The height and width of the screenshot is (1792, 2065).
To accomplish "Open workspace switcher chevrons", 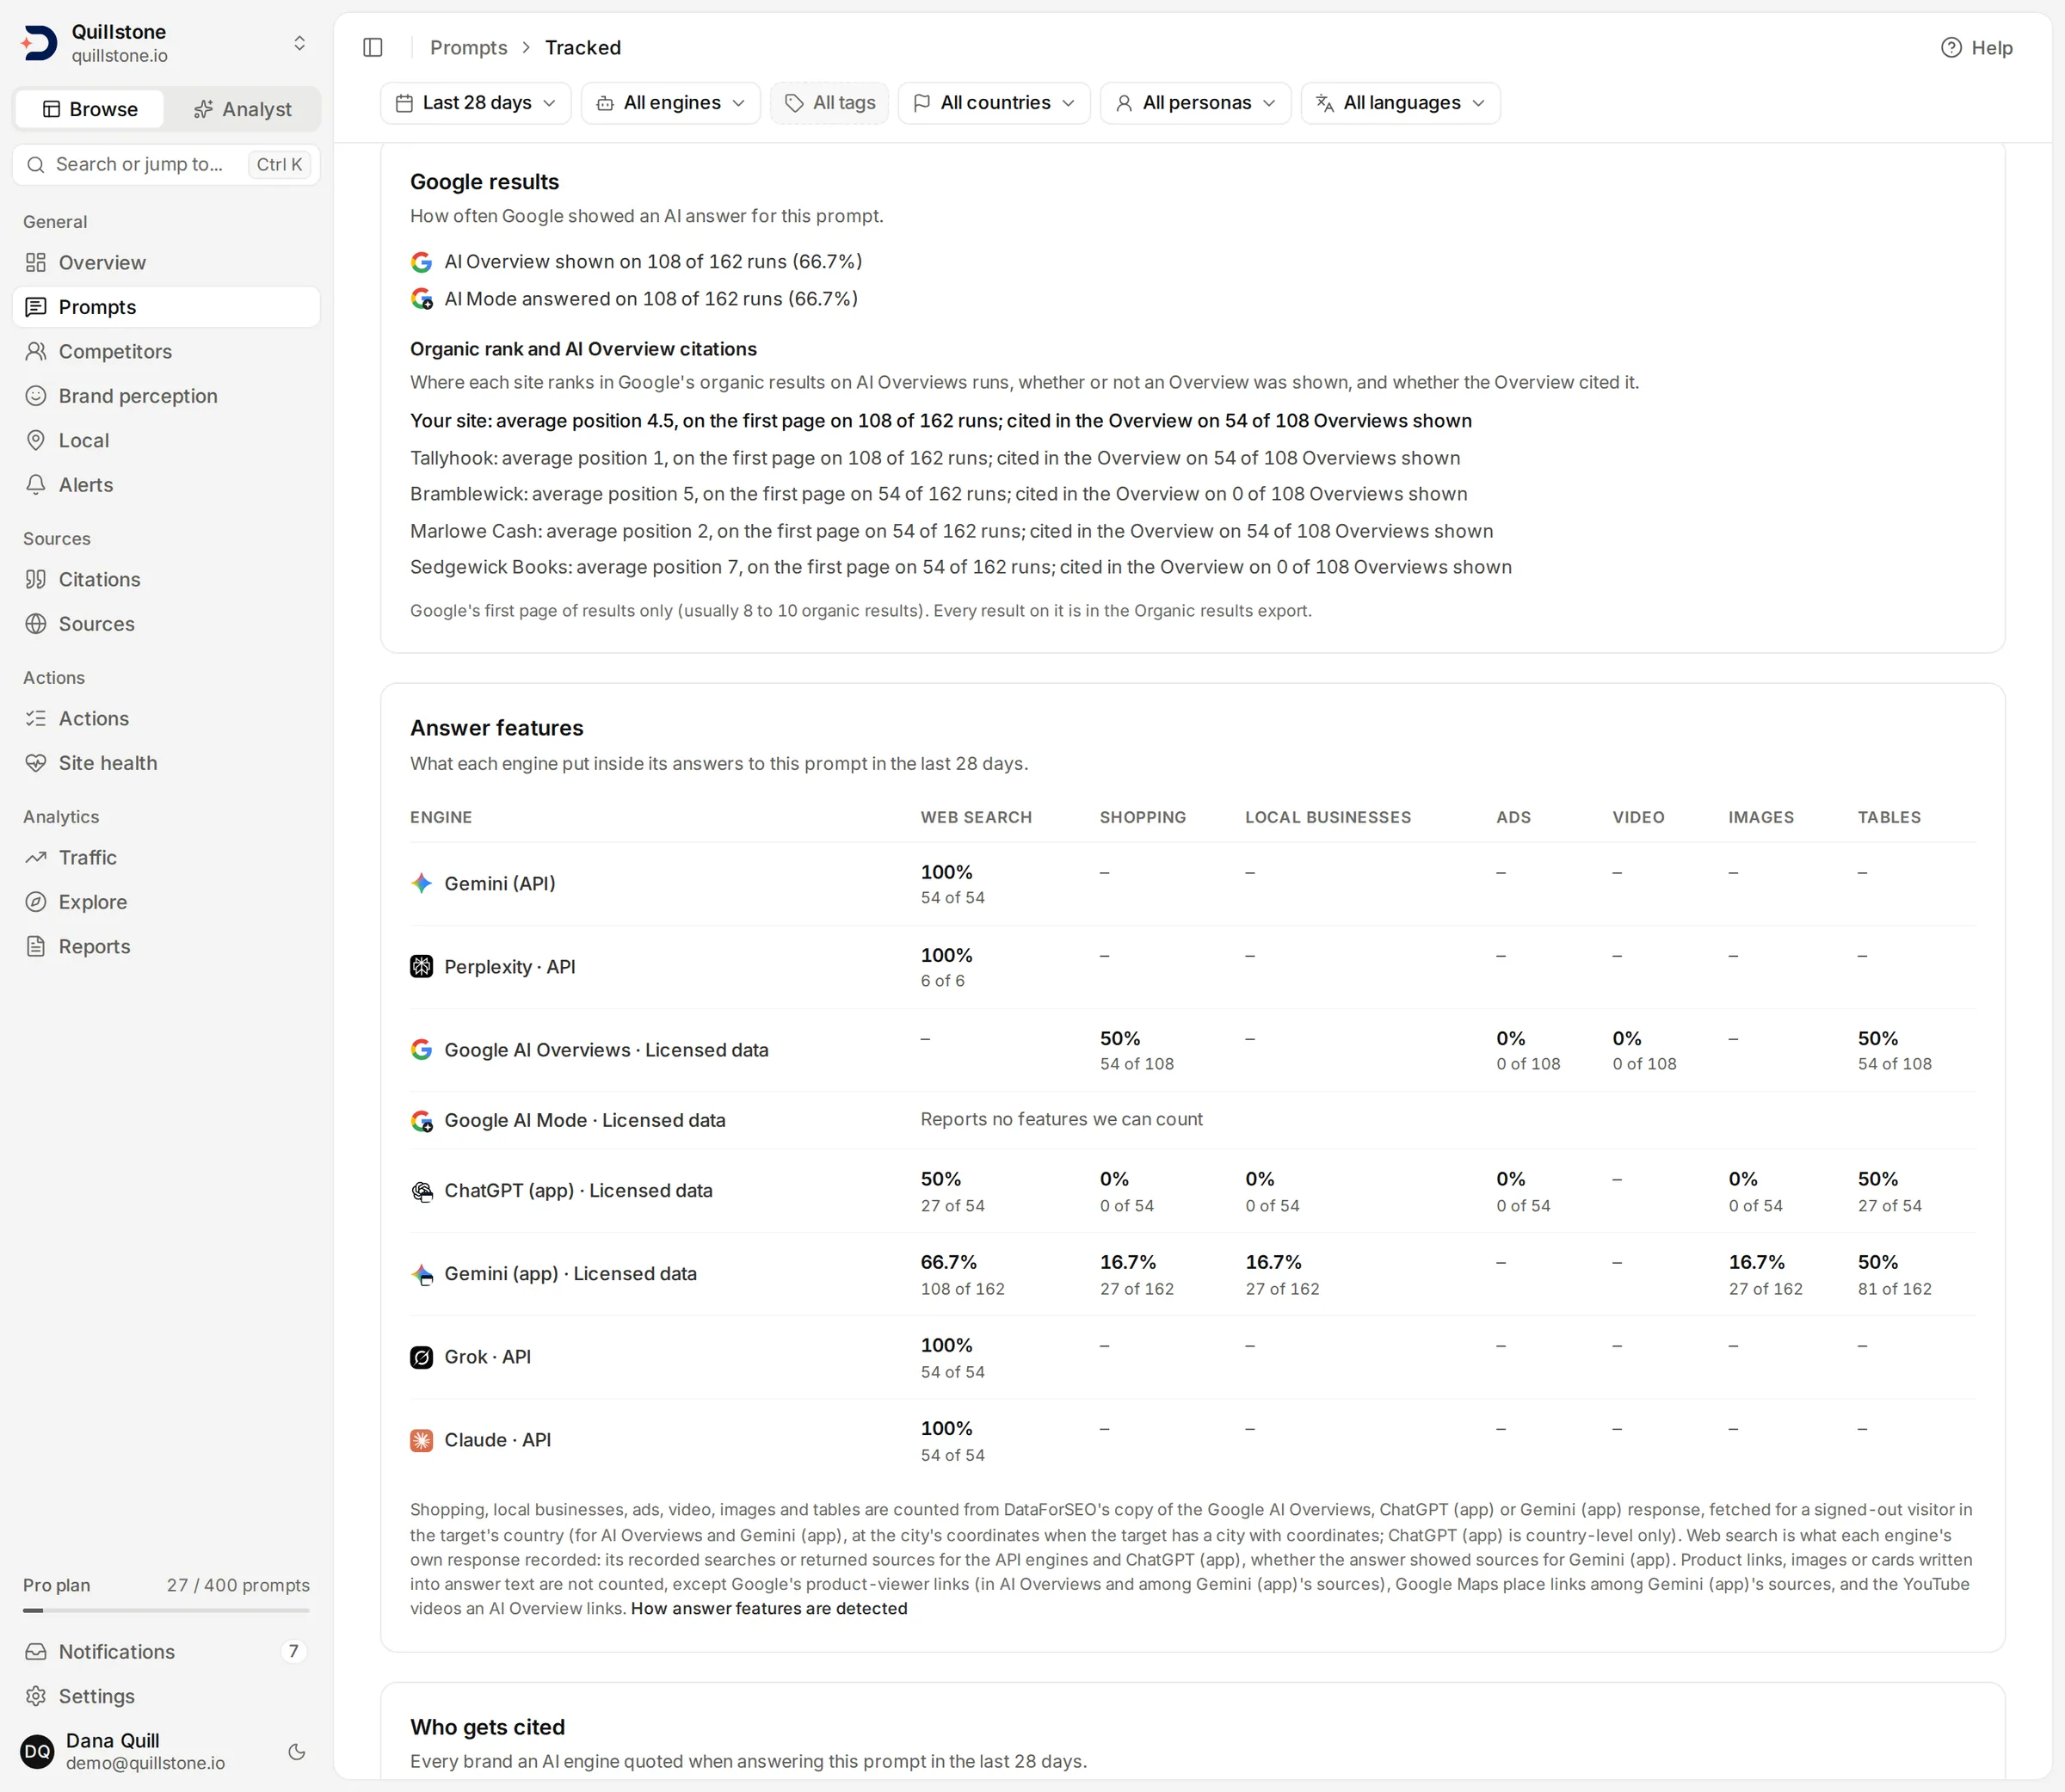I will tap(299, 43).
